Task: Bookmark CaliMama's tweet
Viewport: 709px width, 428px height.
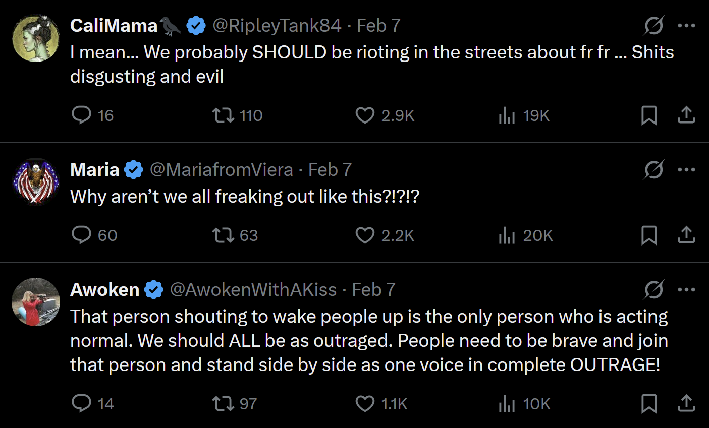Action: (649, 115)
